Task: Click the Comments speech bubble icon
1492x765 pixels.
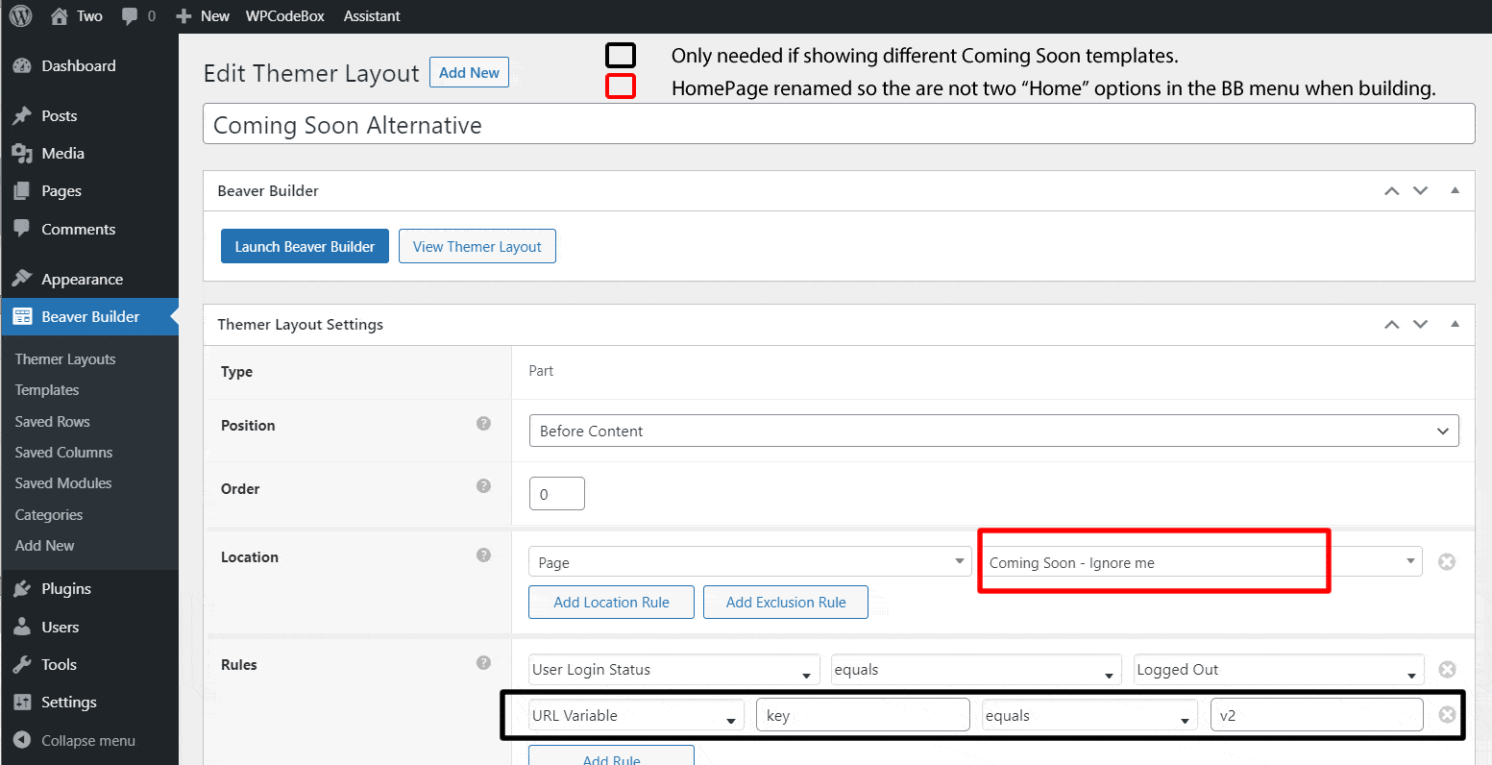Action: (21, 229)
